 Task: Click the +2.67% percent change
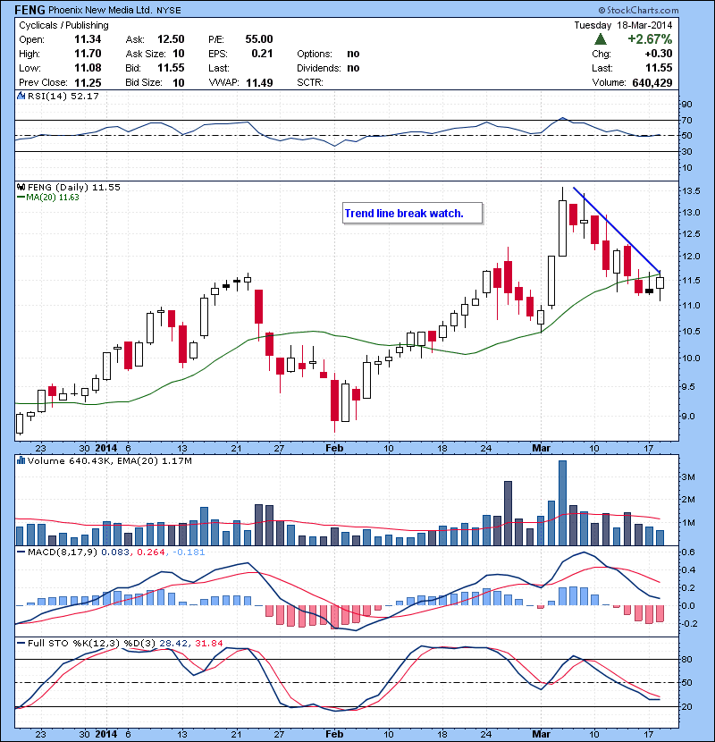pos(650,38)
